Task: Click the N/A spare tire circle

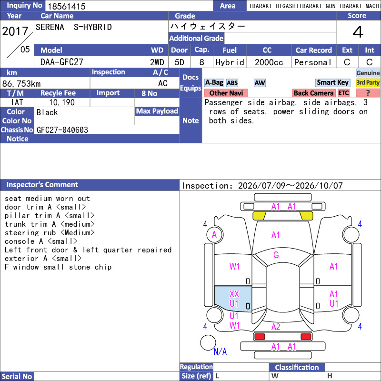Action: point(208,342)
